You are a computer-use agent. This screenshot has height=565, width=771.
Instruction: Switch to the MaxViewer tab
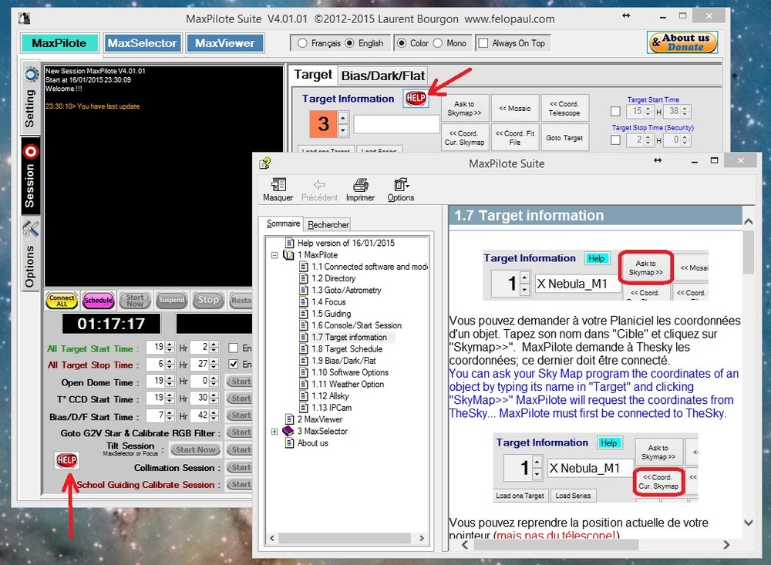pos(224,43)
